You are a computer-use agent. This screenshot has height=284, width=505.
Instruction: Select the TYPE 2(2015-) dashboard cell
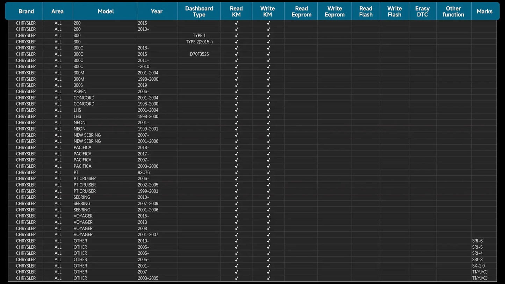[199, 42]
